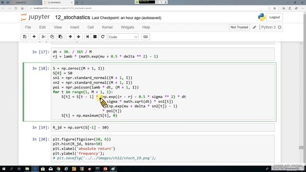Viewport: 306px width, 172px height.
Task: Run the selected cell
Action: [87, 37]
